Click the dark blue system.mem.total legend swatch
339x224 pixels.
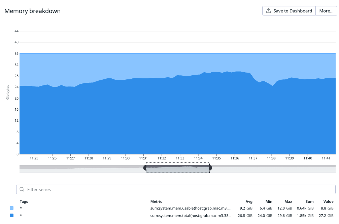pos(12,215)
